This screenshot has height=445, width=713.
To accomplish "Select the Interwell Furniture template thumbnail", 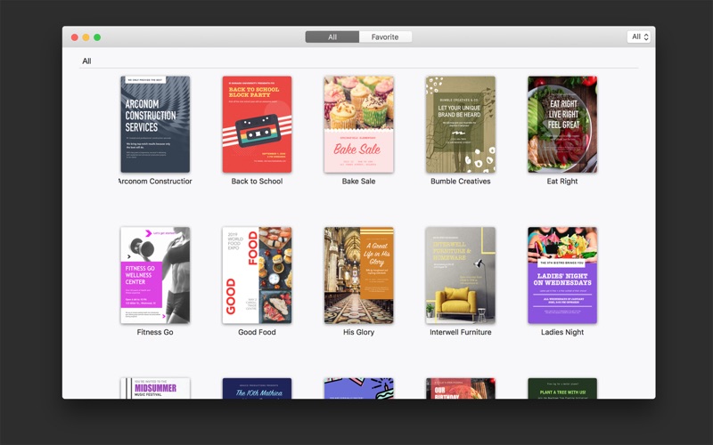I will 461,275.
